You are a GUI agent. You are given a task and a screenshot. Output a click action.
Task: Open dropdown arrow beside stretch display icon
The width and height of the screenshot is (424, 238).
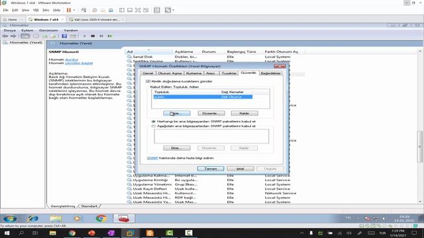pyautogui.click(x=174, y=10)
